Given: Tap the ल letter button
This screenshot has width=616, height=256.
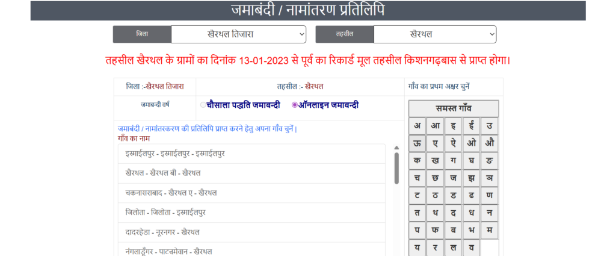Looking at the screenshot, I should coord(454,248).
